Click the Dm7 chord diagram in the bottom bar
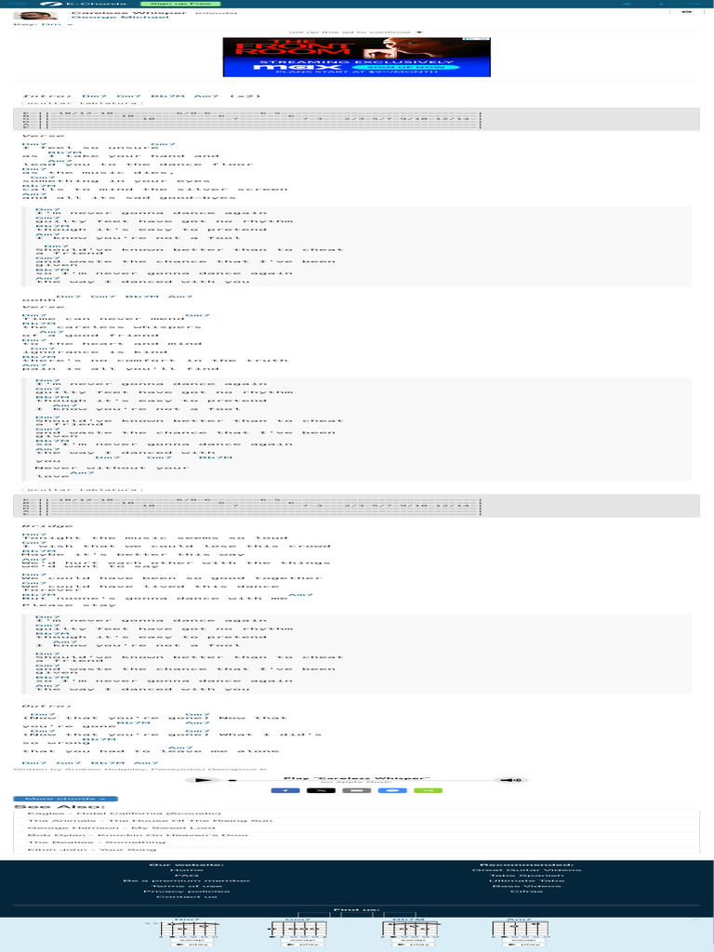Image resolution: width=714 pixels, height=952 pixels. [189, 929]
